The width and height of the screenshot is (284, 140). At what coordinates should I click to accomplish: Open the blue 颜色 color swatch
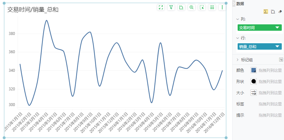click(254, 70)
